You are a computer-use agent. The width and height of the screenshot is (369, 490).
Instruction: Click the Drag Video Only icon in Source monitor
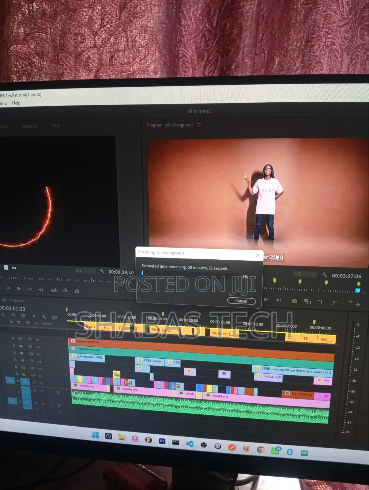tap(6, 267)
